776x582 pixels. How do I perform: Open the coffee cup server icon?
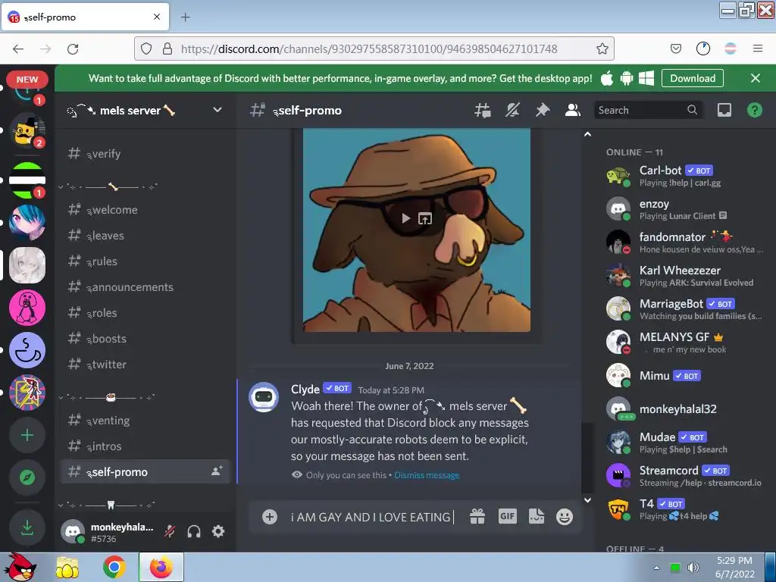(x=27, y=350)
